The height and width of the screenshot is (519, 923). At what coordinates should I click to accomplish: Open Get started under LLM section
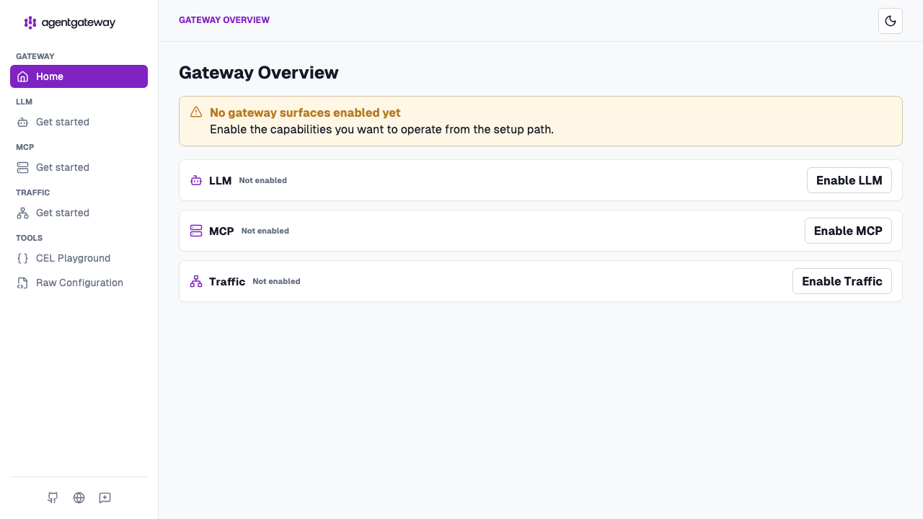(79, 122)
